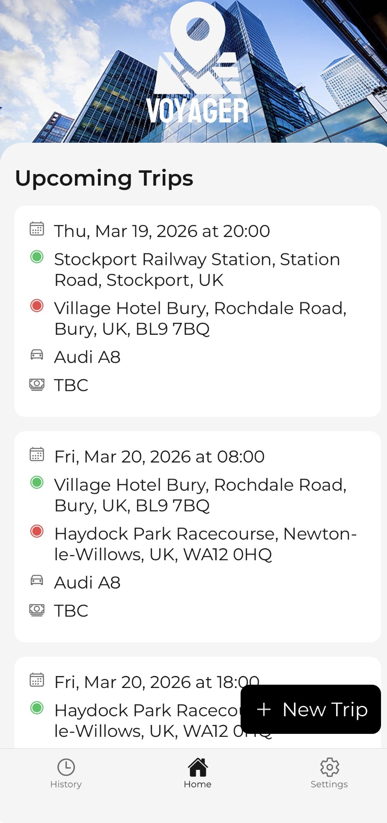Image resolution: width=387 pixels, height=823 pixels.
Task: Open the History tab
Action: pyautogui.click(x=66, y=773)
